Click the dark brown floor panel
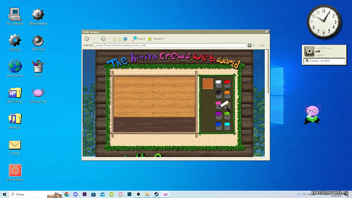 [155, 124]
